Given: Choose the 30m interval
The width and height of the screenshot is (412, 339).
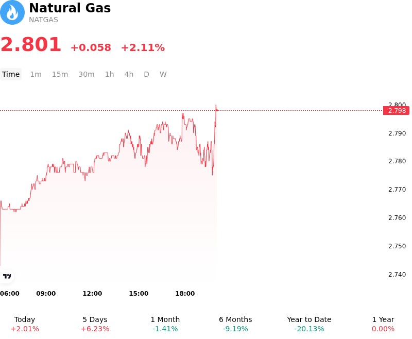Looking at the screenshot, I should pyautogui.click(x=87, y=74).
